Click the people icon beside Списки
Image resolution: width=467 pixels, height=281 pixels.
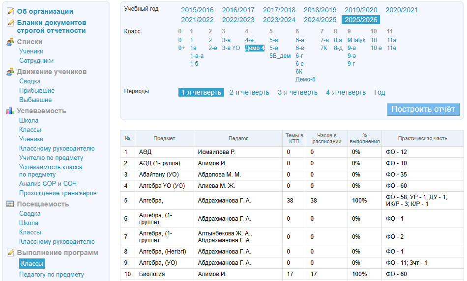pyautogui.click(x=10, y=42)
